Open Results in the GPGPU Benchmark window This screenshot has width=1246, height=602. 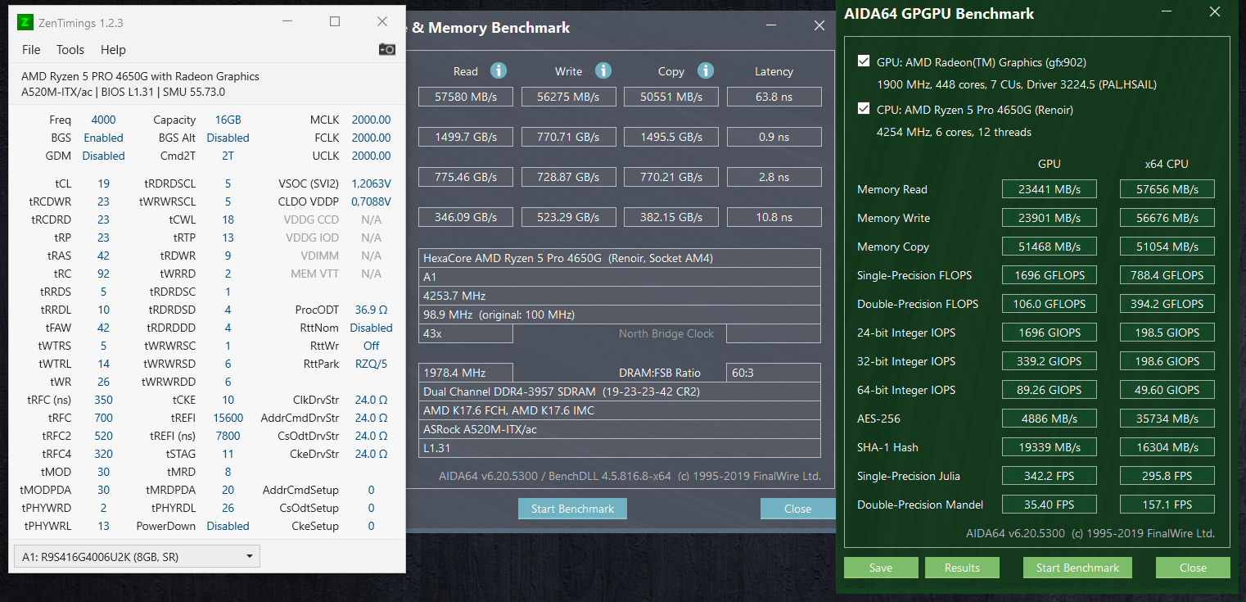[x=962, y=568]
